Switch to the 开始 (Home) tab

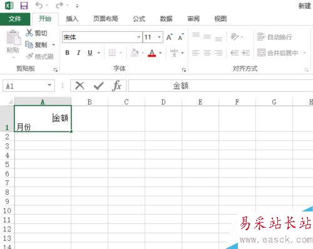45,19
